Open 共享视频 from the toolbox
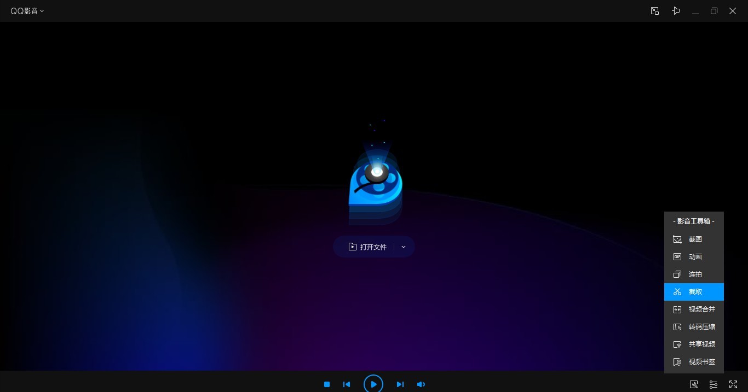The height and width of the screenshot is (392, 748). pos(694,344)
